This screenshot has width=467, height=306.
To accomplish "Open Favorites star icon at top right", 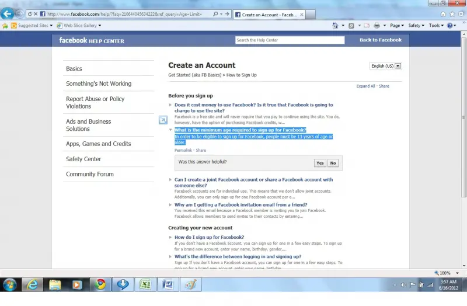I will coord(452,14).
